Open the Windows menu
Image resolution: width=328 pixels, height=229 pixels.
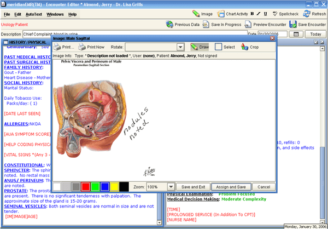tap(55, 14)
